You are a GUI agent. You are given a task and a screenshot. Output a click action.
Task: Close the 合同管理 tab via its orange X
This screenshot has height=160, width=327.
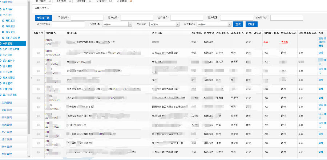pos(131,1)
